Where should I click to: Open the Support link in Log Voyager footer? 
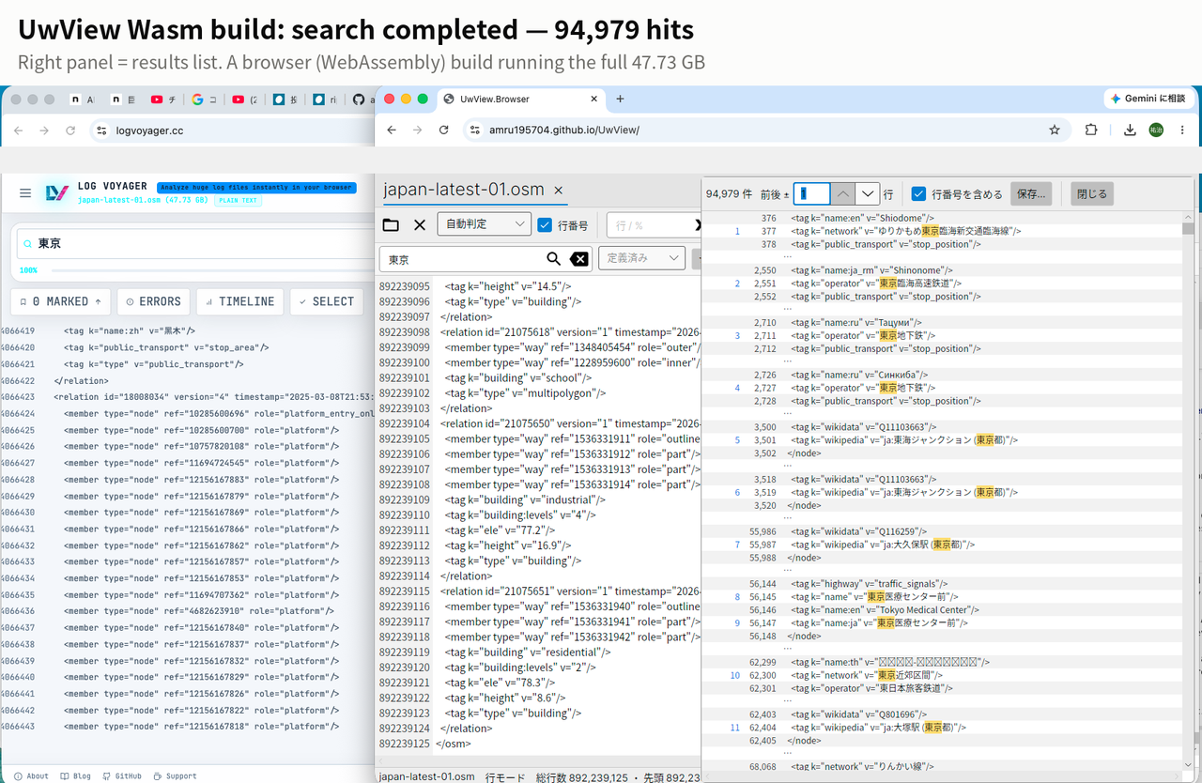click(x=175, y=776)
